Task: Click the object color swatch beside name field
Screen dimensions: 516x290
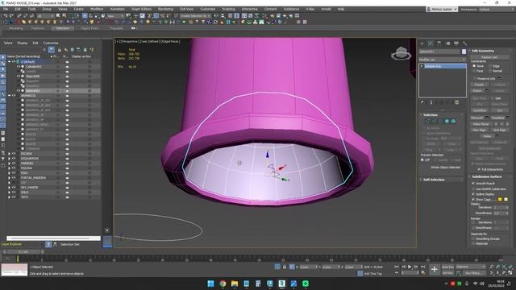Action: (x=464, y=52)
